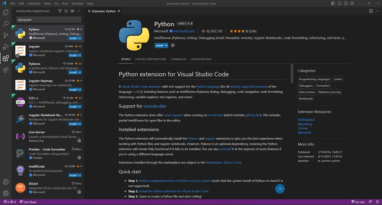Expand the Install dropdown in Python details
382x205 pixels.
pos(166,45)
